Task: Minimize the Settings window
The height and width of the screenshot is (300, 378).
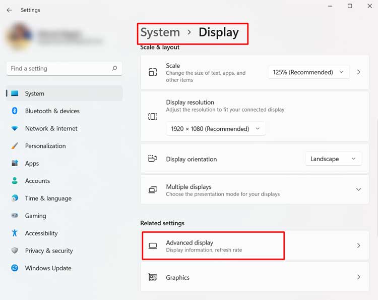Action: pos(330,6)
